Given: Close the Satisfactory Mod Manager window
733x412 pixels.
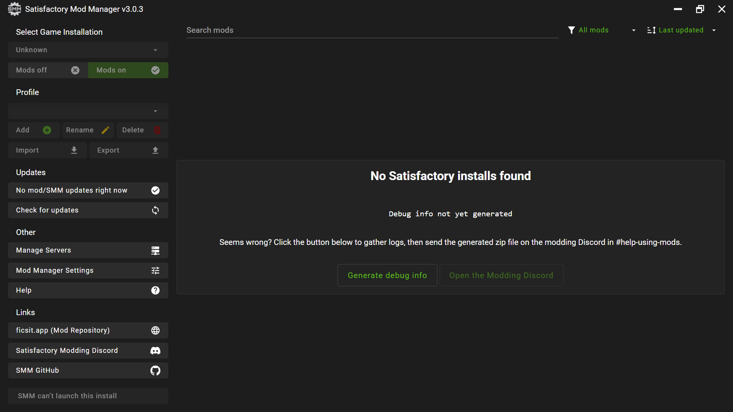Looking at the screenshot, I should point(722,9).
